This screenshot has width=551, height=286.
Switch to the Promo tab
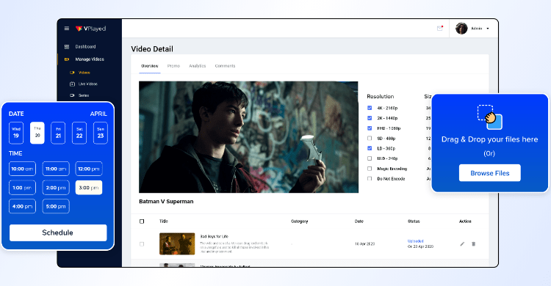173,66
